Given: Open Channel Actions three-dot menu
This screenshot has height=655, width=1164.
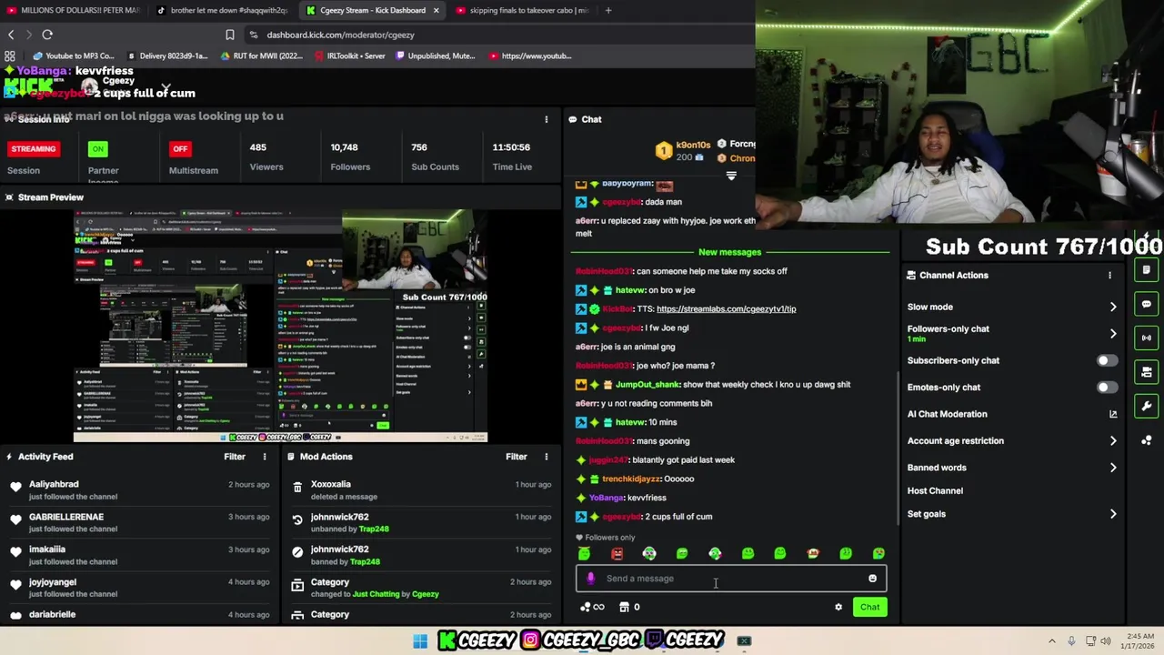Looking at the screenshot, I should tap(1109, 275).
